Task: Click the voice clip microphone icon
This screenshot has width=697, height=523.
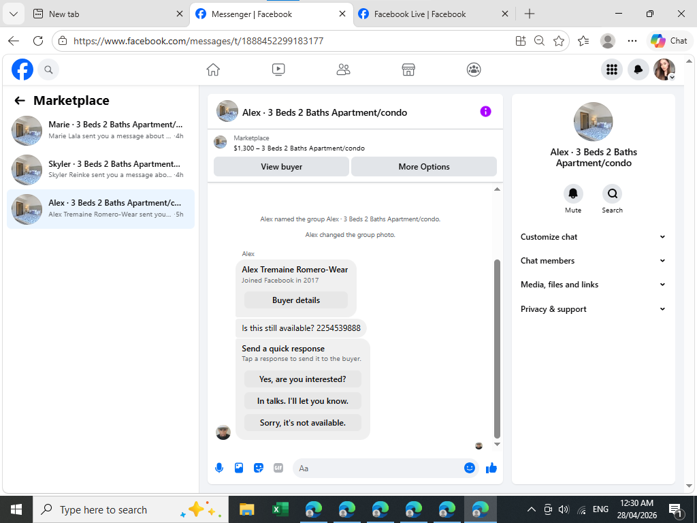Action: [x=219, y=468]
